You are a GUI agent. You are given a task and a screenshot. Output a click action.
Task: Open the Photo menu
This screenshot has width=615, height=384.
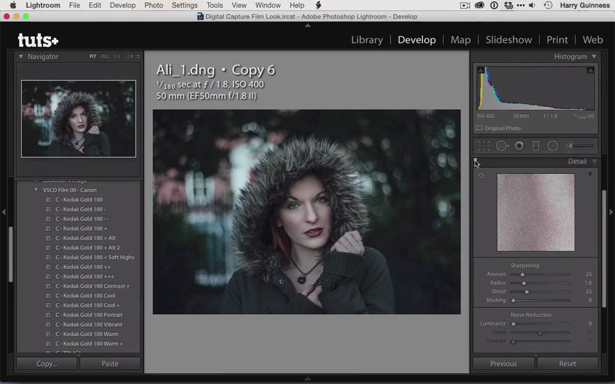pyautogui.click(x=153, y=5)
